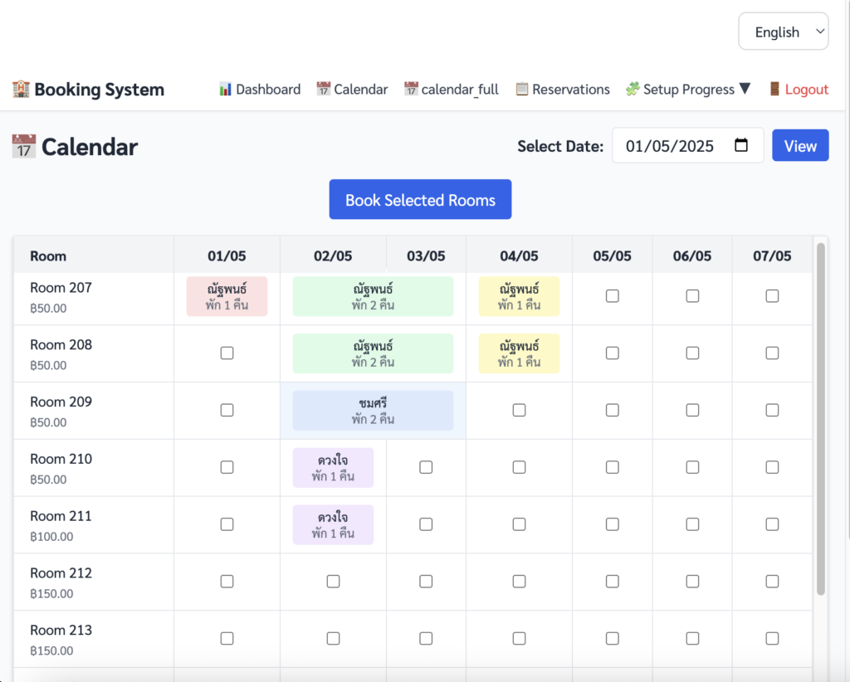Check Room 213 on 03/05
The image size is (850, 682).
(x=426, y=639)
